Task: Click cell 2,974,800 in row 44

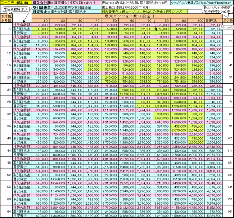Action: coord(214,155)
